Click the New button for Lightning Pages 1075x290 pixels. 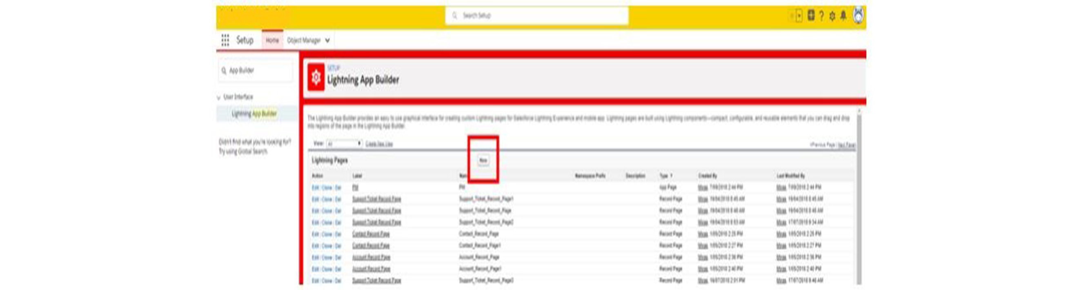point(483,160)
